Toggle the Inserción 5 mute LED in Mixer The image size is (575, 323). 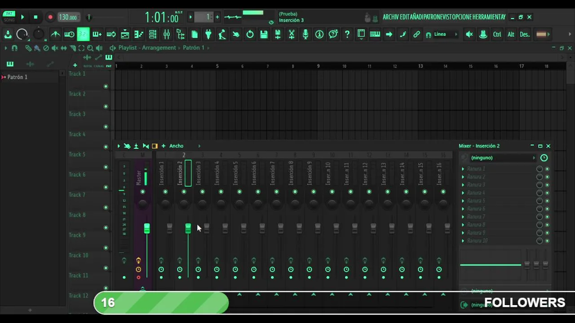point(239,192)
